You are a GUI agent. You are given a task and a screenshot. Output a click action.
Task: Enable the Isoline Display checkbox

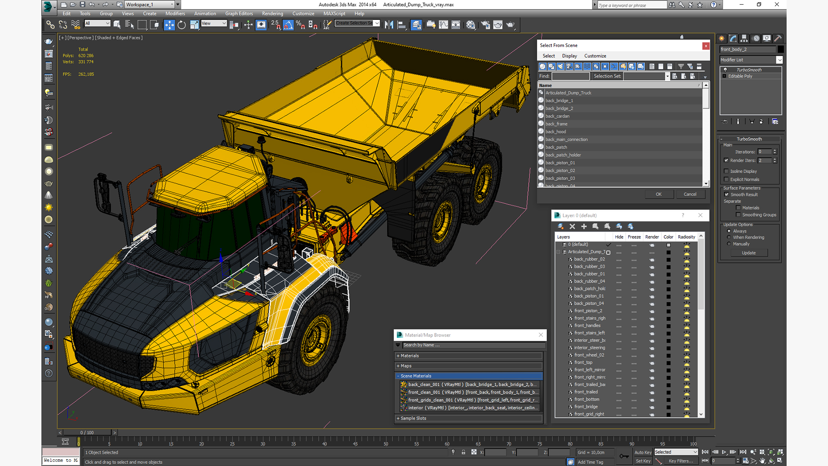726,171
